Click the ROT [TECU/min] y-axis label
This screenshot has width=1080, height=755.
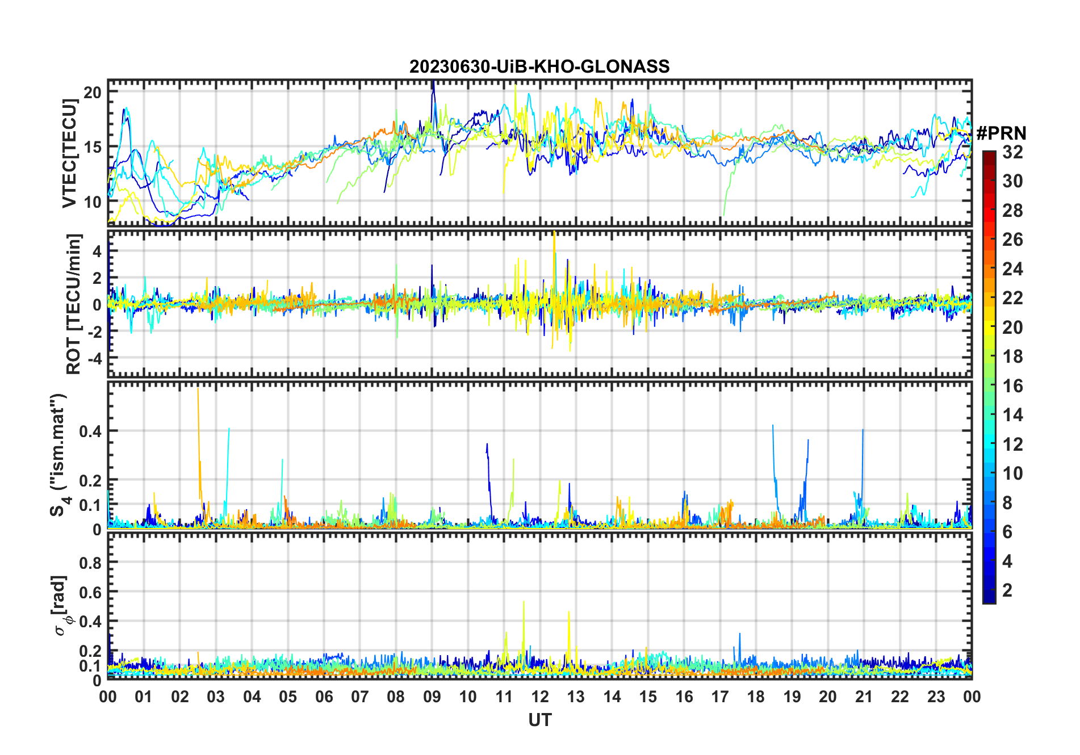click(74, 304)
